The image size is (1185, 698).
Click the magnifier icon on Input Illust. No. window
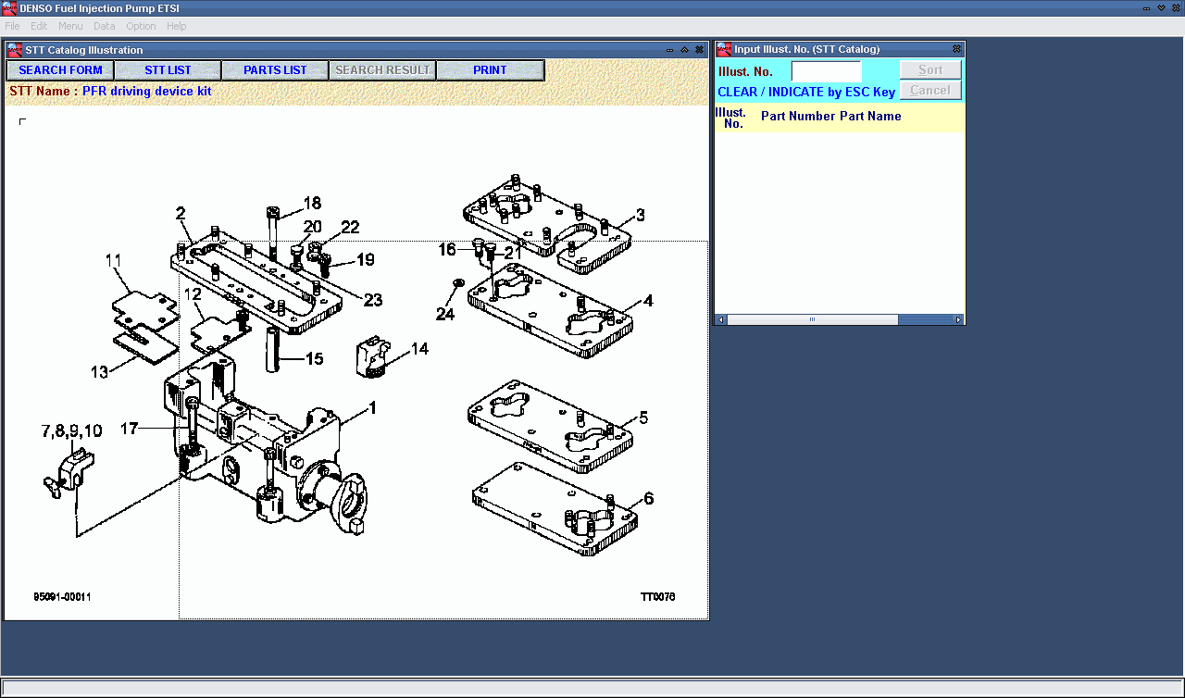point(726,49)
